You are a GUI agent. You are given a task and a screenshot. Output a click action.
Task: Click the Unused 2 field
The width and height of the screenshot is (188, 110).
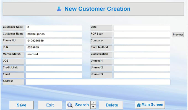point(142,69)
